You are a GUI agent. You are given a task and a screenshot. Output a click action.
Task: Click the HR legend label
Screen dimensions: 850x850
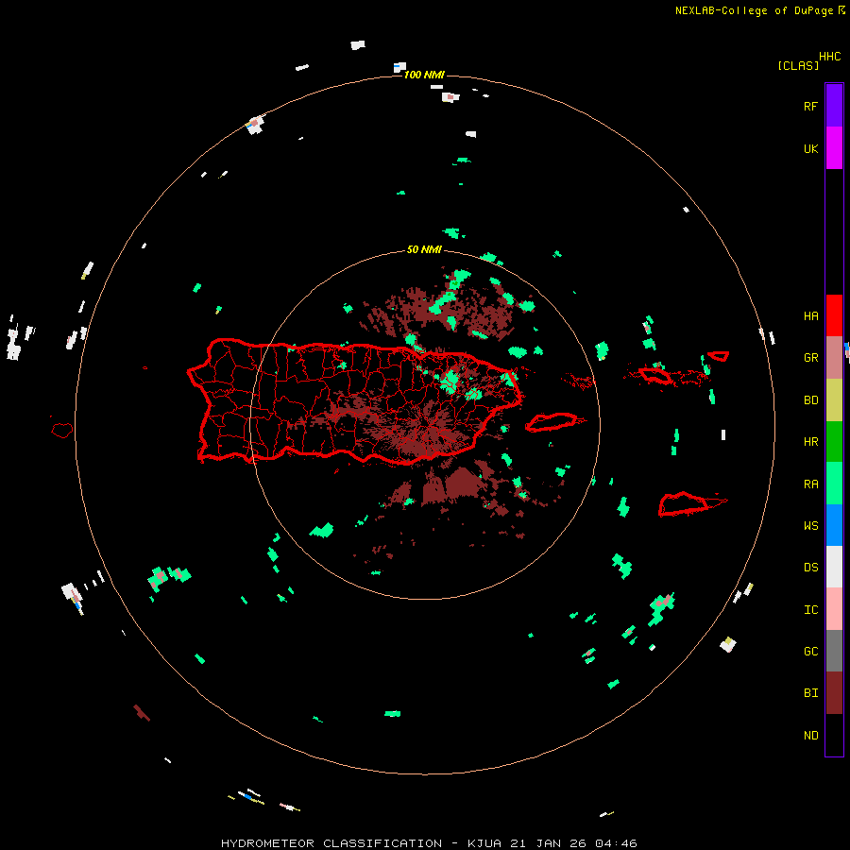coord(810,442)
